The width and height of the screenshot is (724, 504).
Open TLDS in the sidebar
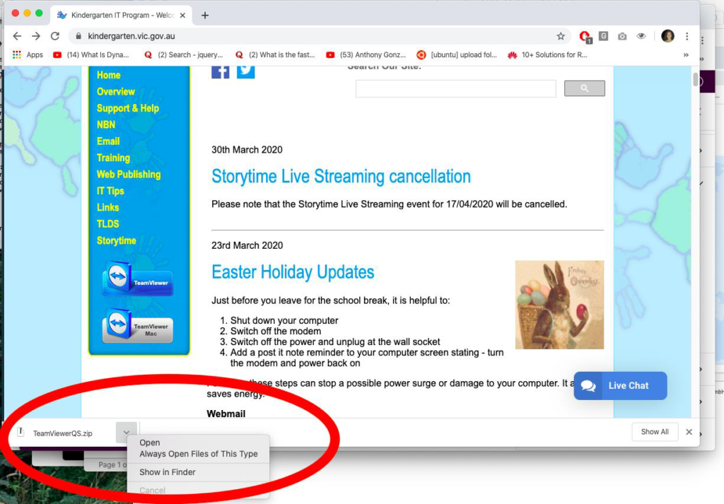[x=107, y=224]
